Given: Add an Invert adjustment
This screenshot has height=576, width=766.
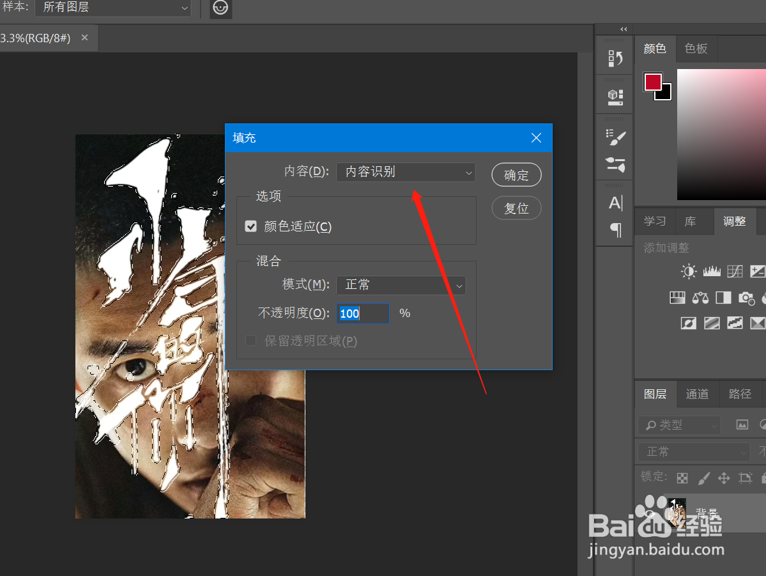Looking at the screenshot, I should pos(688,323).
